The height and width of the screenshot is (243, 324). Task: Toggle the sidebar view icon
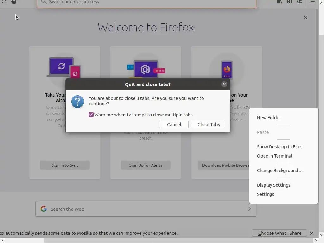(289, 2)
